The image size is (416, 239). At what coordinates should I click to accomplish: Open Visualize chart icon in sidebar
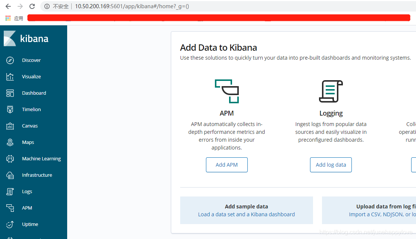[10, 77]
